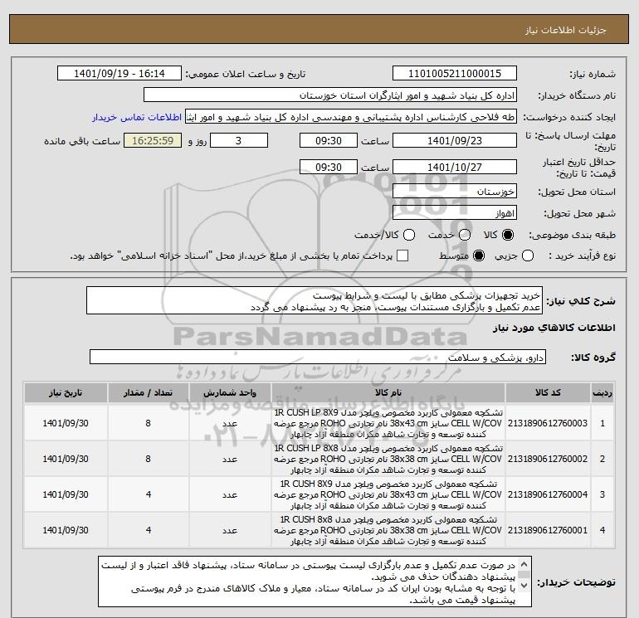Click item code 2131890612760004
This screenshot has width=639, height=618.
pyautogui.click(x=548, y=494)
